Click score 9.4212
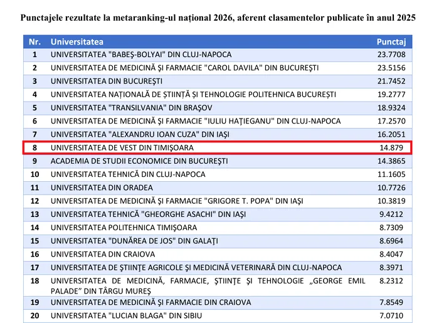This screenshot has height=323, width=439. coord(391,214)
